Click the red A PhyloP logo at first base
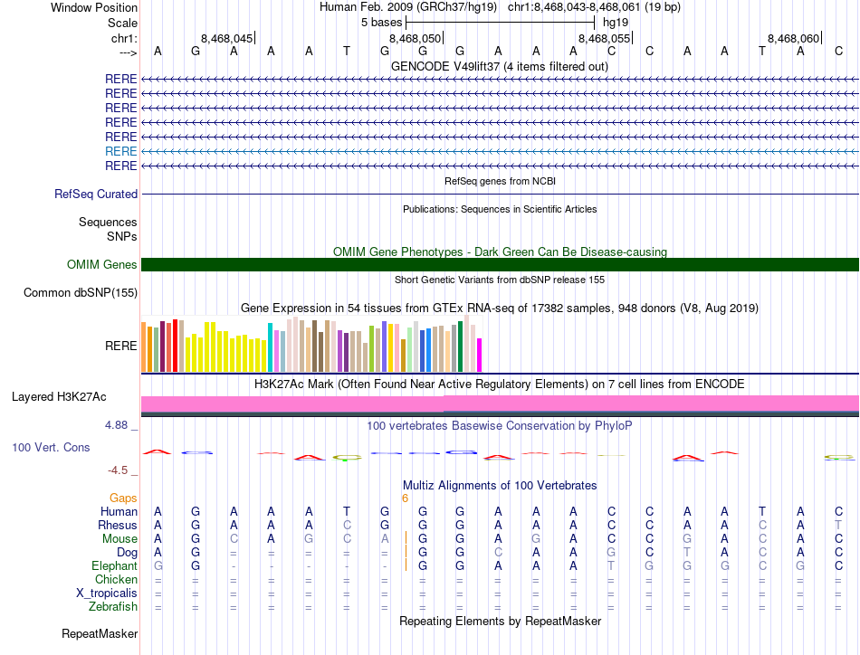 click(158, 452)
